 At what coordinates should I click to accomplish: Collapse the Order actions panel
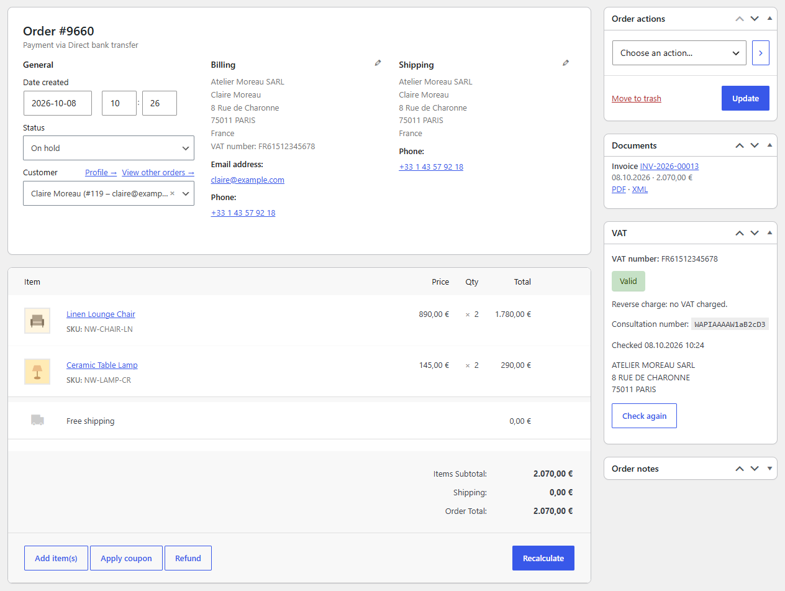coord(769,19)
